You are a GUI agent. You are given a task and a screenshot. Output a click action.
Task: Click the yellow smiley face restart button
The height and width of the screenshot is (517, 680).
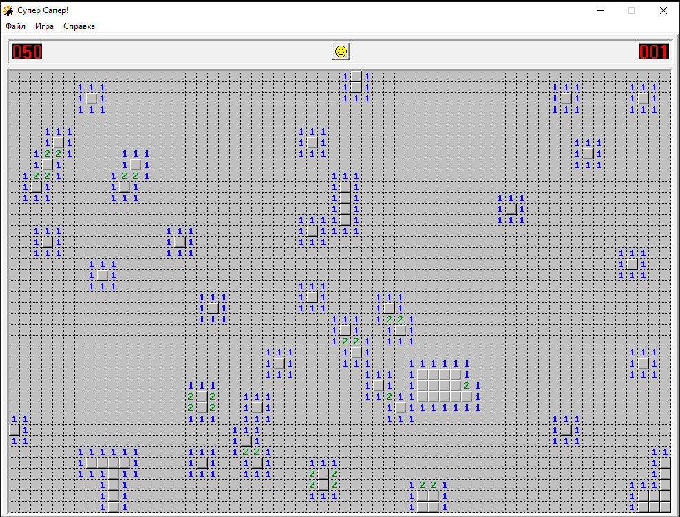point(341,51)
